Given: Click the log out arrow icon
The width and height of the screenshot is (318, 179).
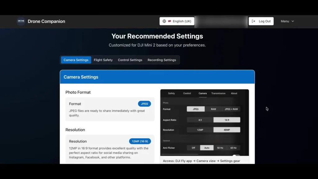Looking at the screenshot, I should coord(253,21).
